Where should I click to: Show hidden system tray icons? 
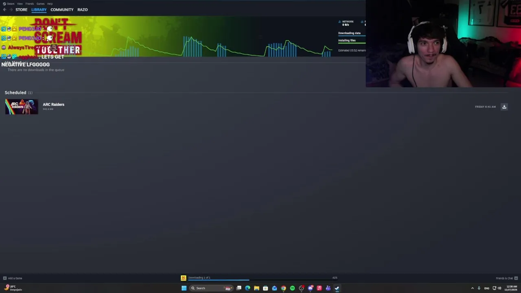coord(472,288)
